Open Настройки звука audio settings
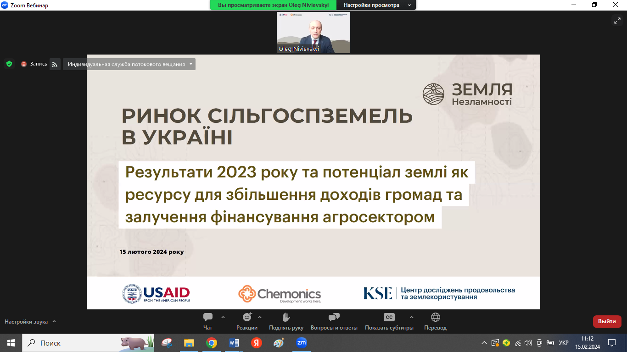 click(26, 322)
